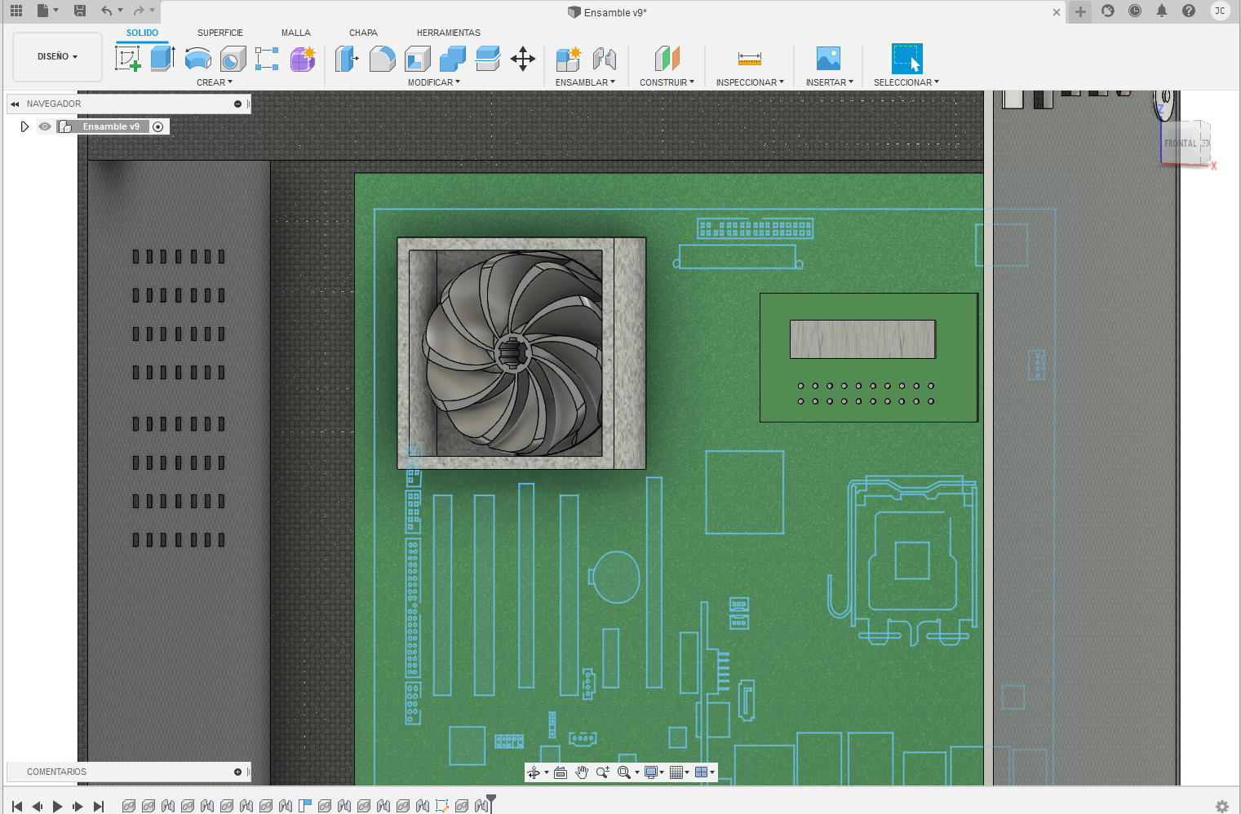Open the job status clock icon
The height and width of the screenshot is (814, 1241).
[x=1135, y=11]
